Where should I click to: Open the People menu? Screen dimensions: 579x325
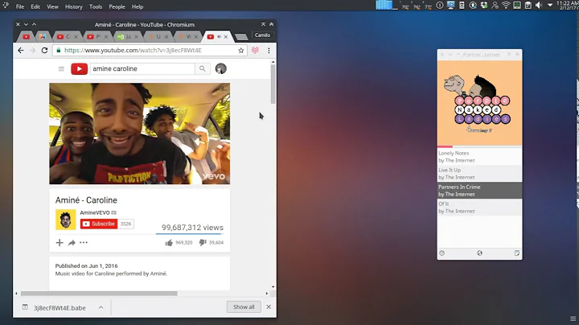coord(117,6)
